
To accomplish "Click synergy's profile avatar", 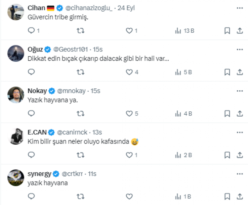I will coord(16,178).
